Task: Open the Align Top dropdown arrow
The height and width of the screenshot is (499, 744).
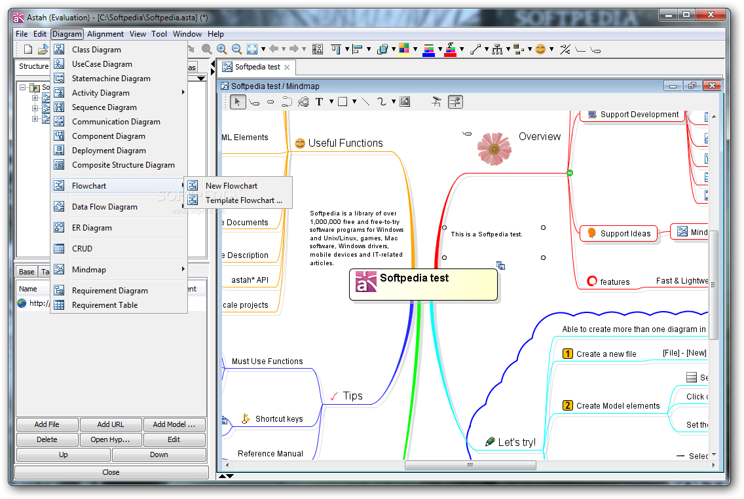Action: [347, 49]
